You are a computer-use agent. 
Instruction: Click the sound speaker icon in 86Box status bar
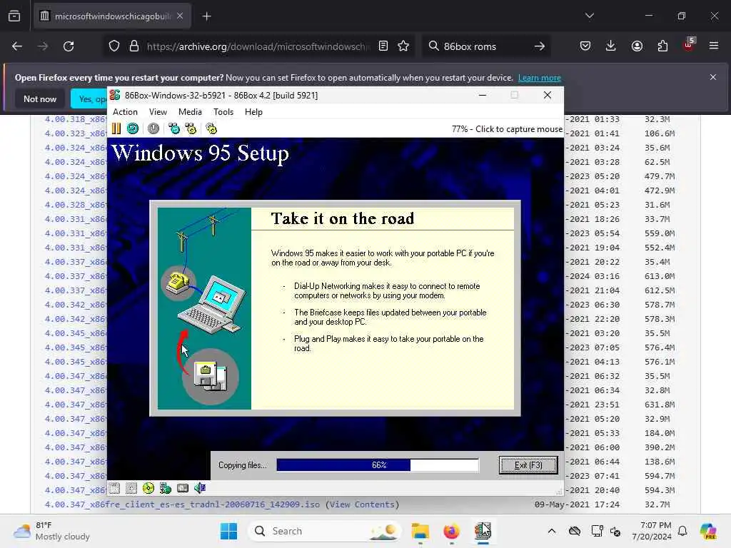[200, 488]
